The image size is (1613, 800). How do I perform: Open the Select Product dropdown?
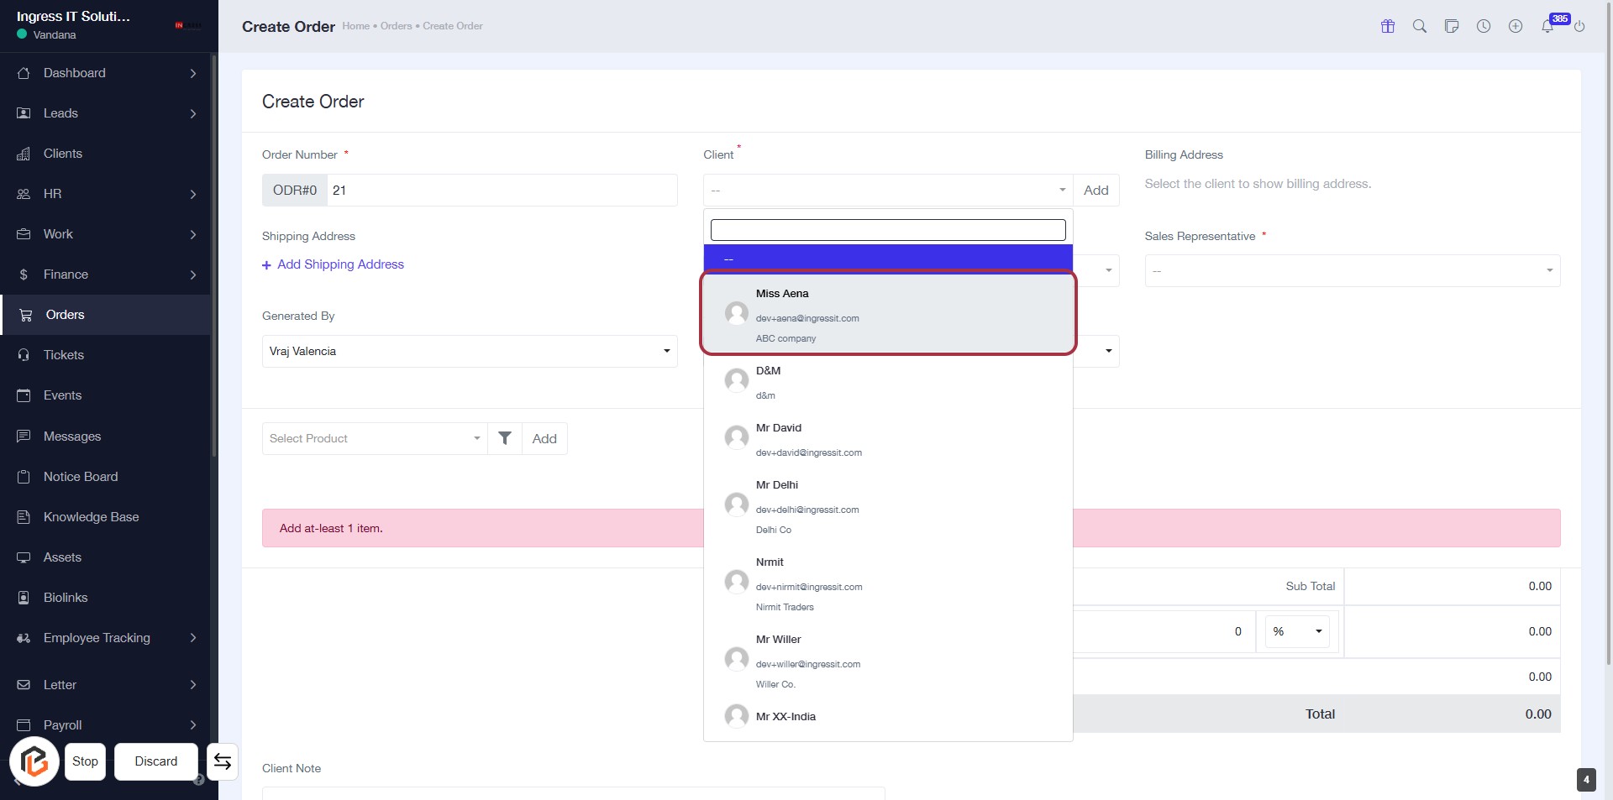click(x=375, y=438)
